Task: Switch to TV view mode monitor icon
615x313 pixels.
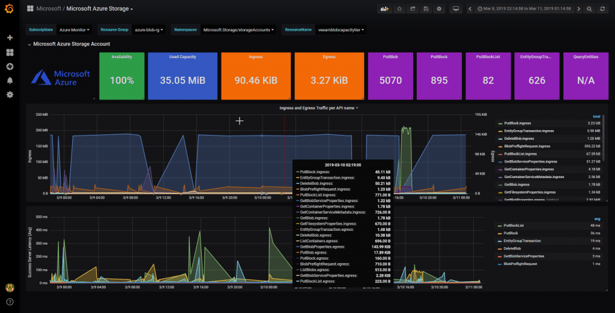Action: coord(456,8)
